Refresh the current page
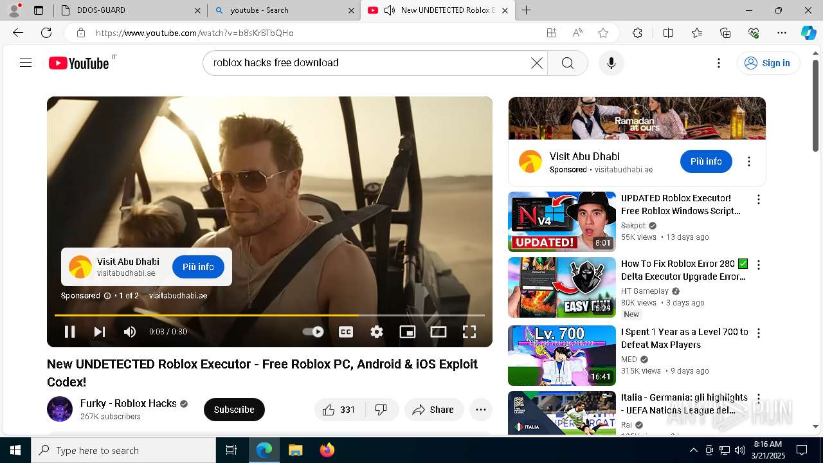Image resolution: width=823 pixels, height=463 pixels. pyautogui.click(x=46, y=33)
